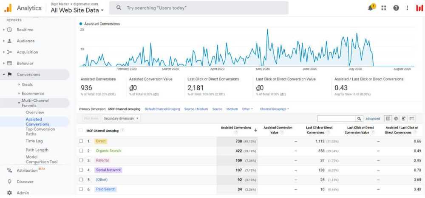Open the Top Conversion Paths report
The width and height of the screenshot is (425, 198).
point(40,131)
